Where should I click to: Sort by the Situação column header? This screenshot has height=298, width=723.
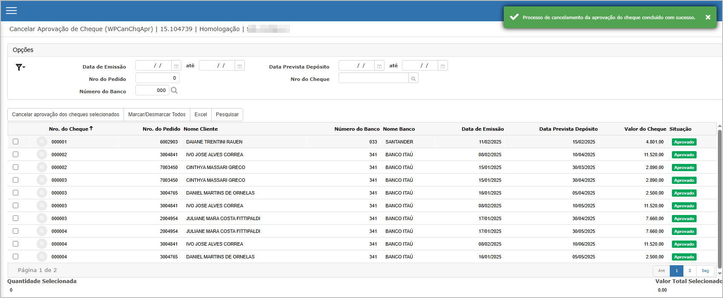(680, 129)
